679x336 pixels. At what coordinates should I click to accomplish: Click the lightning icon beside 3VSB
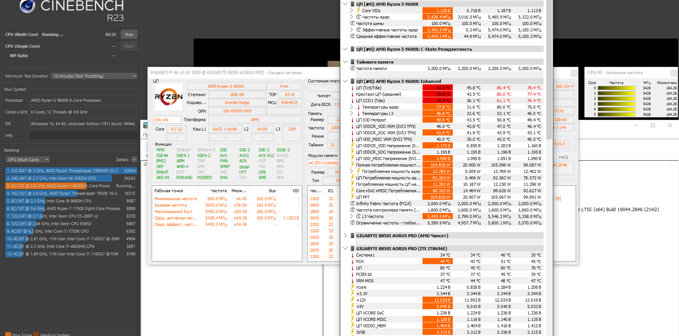(353, 332)
